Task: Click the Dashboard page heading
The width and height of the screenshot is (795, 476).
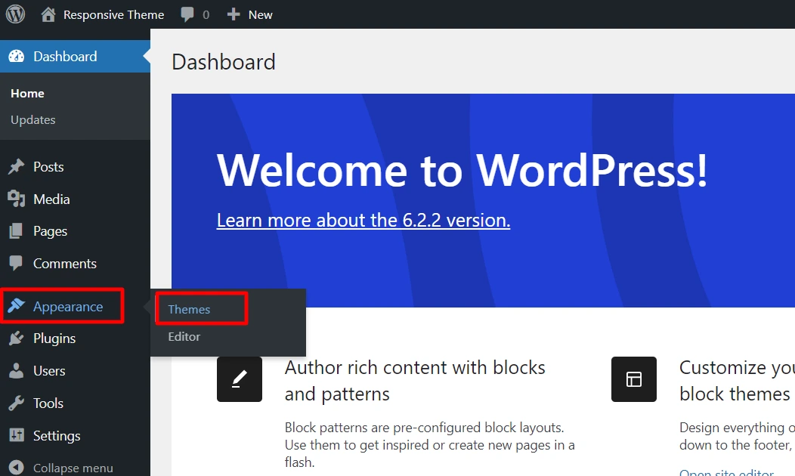Action: (224, 62)
